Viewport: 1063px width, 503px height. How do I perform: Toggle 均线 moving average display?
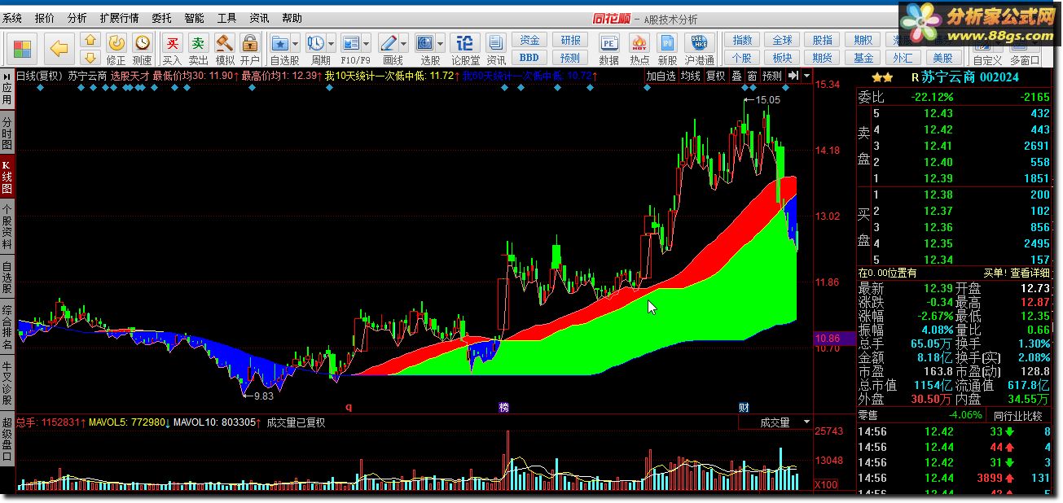691,76
